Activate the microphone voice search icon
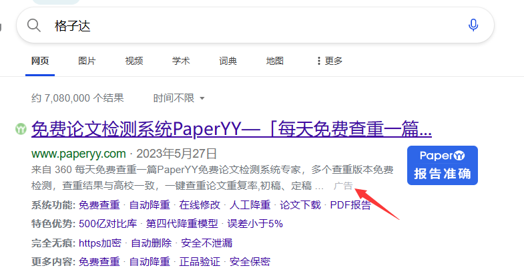Screen dimensions: 524x280 coord(473,25)
